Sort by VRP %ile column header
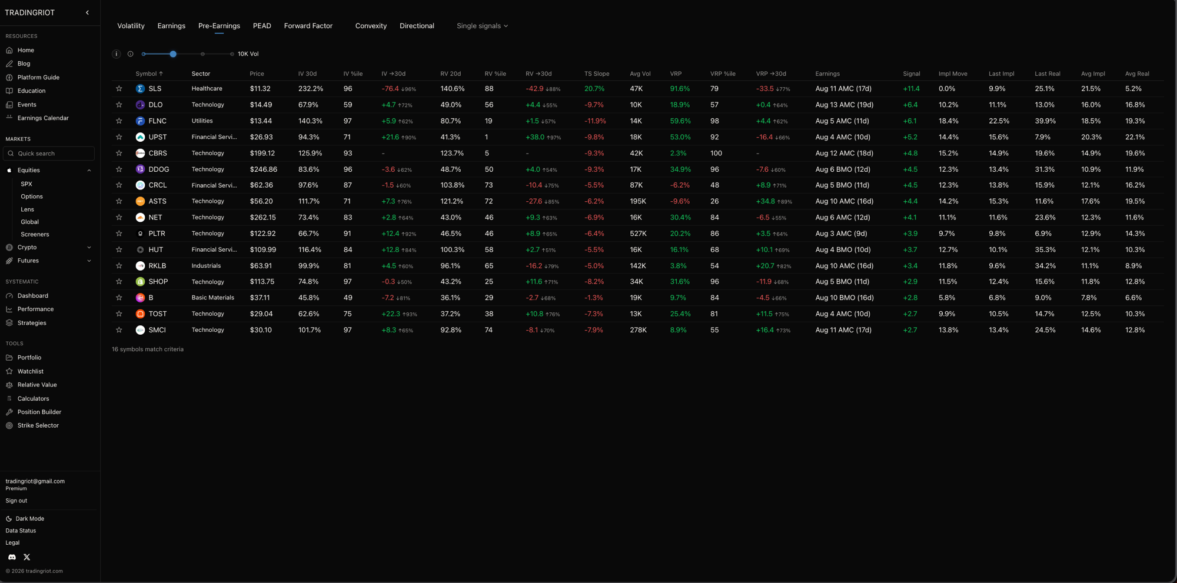The width and height of the screenshot is (1177, 583). (x=723, y=74)
